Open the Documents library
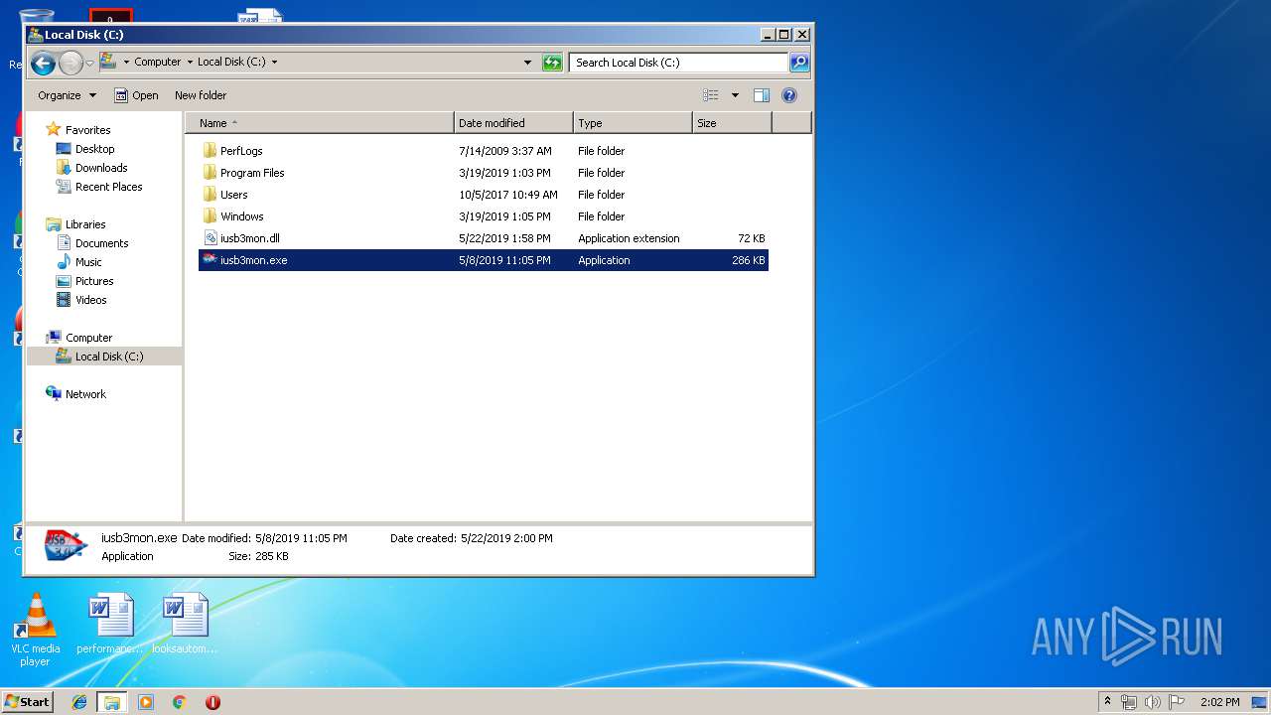This screenshot has width=1271, height=715. click(101, 243)
